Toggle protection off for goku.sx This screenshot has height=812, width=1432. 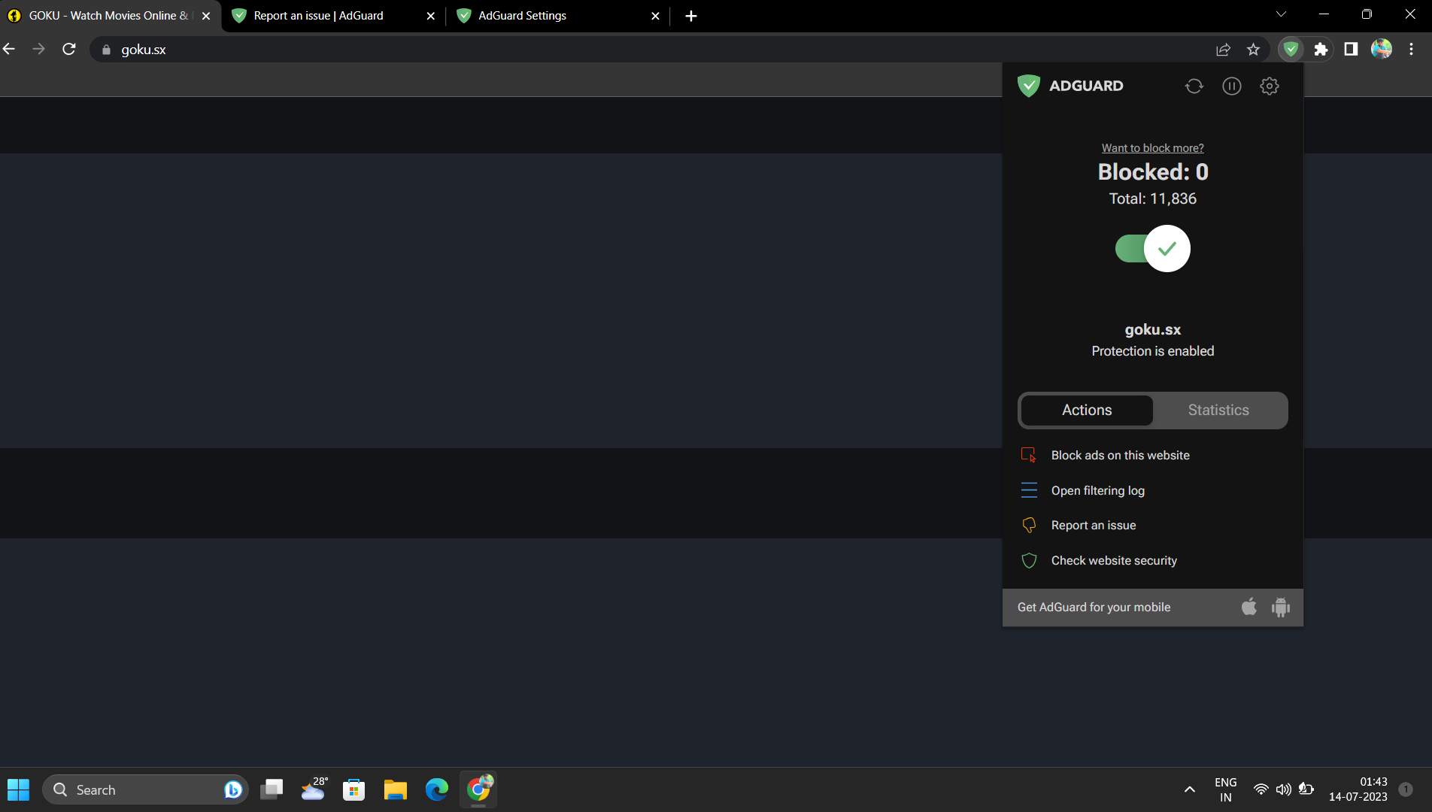click(1152, 248)
